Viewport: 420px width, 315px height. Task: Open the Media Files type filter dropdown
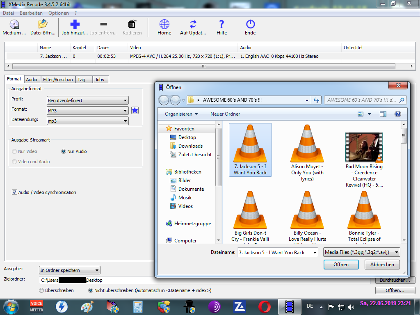click(x=362, y=252)
